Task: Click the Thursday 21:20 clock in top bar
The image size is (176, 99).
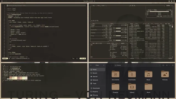Action: (88, 1)
